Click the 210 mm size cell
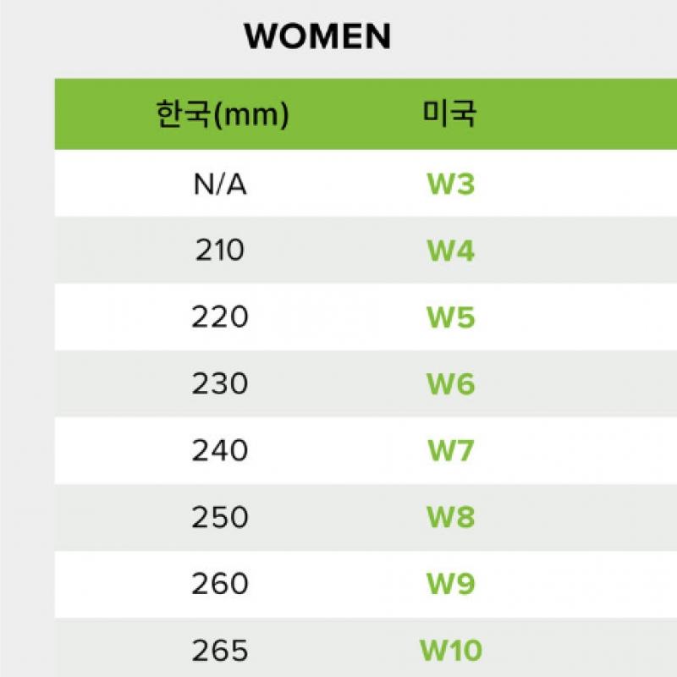The height and width of the screenshot is (677, 677). pyautogui.click(x=219, y=250)
